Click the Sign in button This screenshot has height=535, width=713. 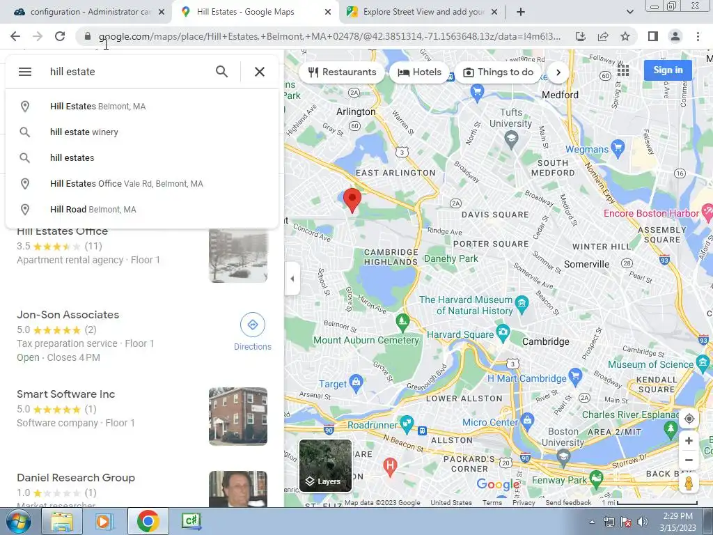click(668, 70)
